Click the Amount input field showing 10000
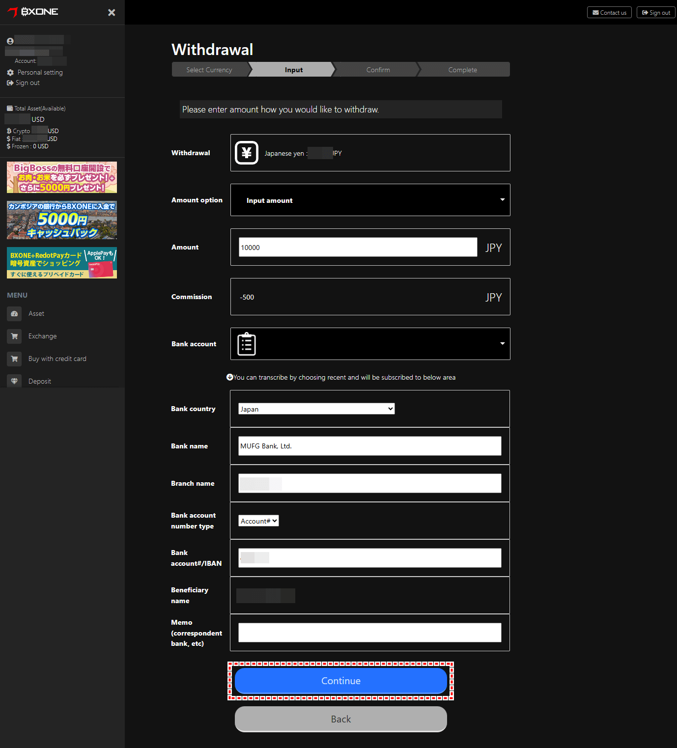Screen dimensions: 677x748 click(358, 247)
